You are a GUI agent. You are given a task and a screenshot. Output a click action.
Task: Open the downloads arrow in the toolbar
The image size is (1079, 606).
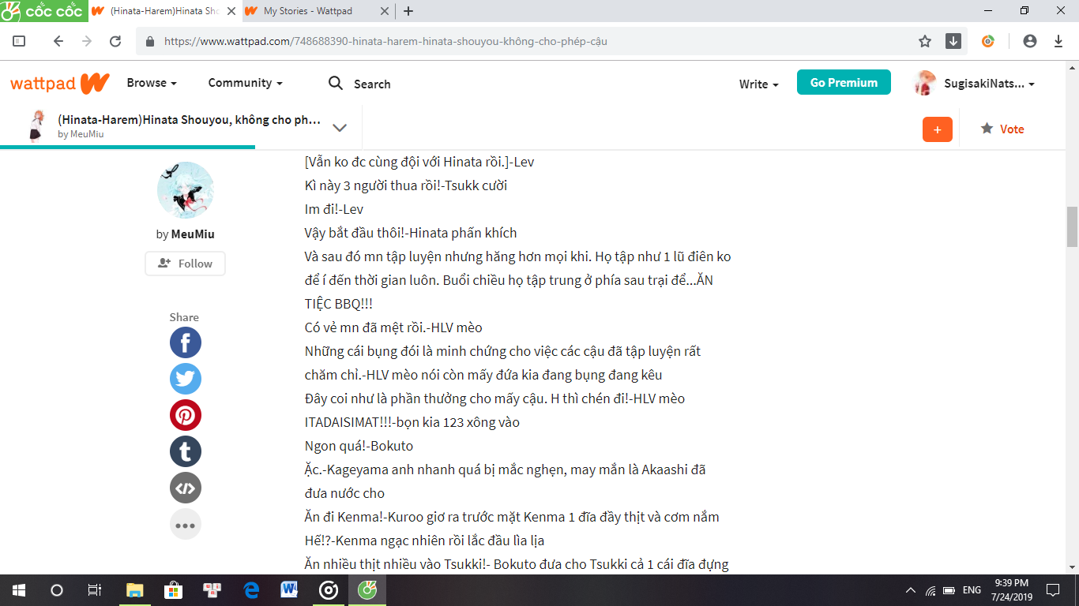pyautogui.click(x=1058, y=41)
